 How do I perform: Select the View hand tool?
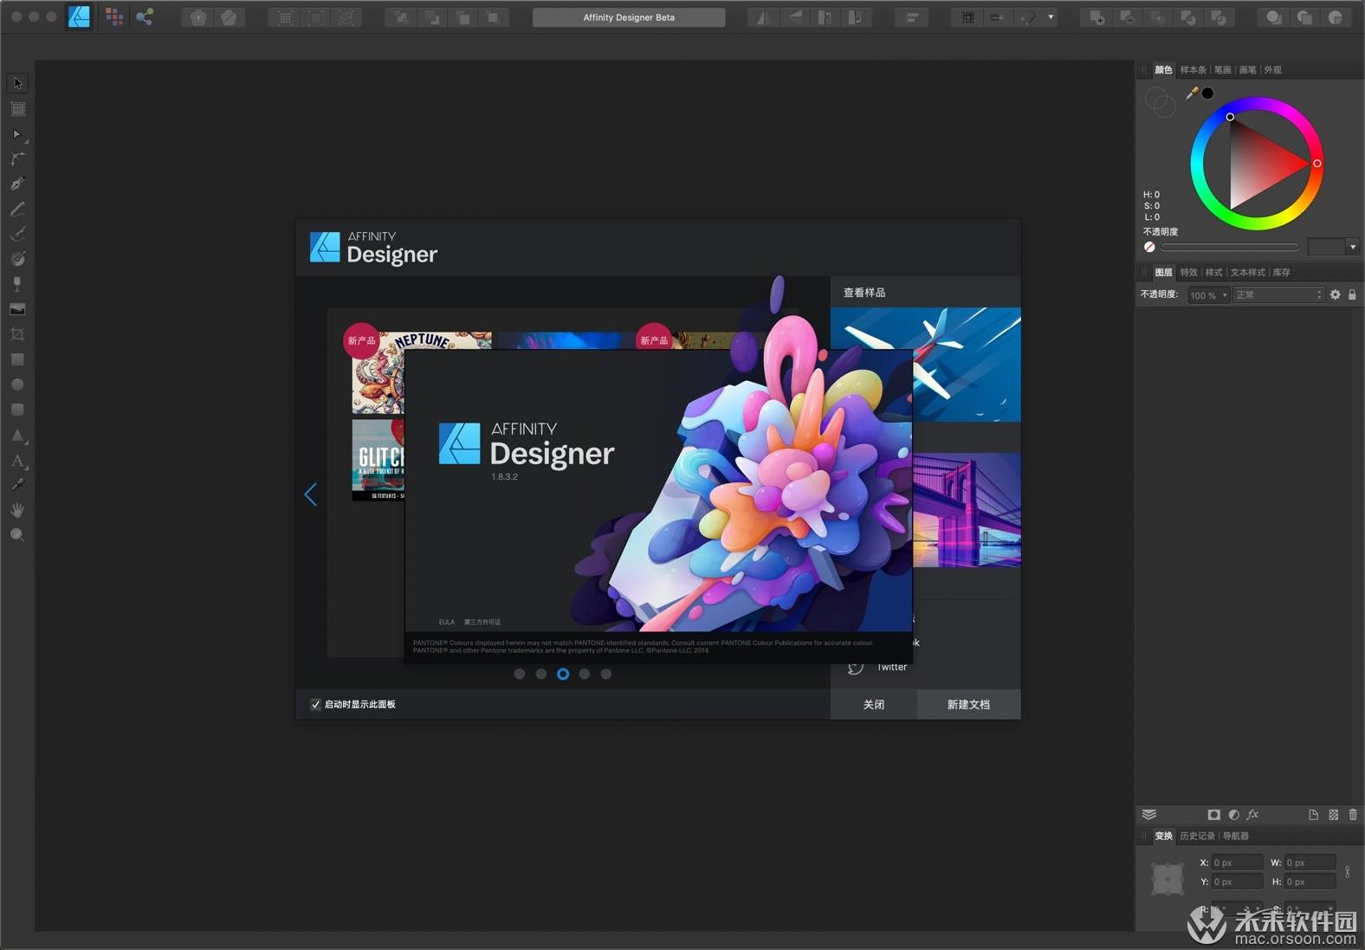[x=17, y=510]
